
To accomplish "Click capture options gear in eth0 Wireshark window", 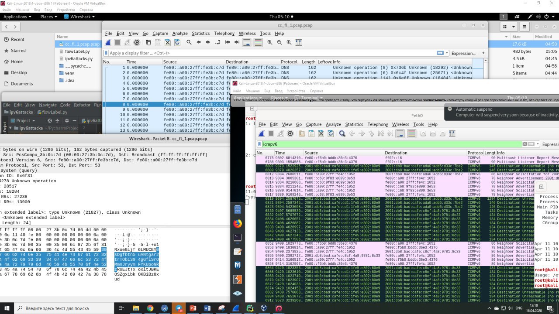I will point(291,133).
